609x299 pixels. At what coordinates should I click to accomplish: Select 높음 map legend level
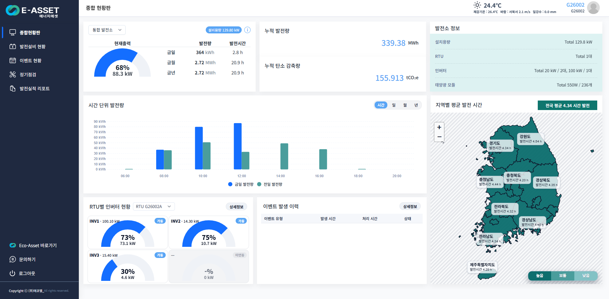[540, 275]
